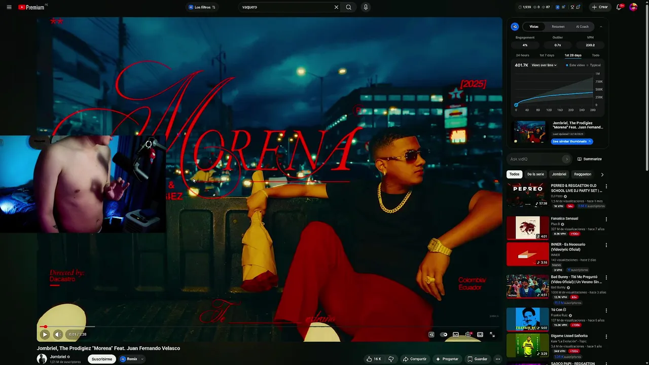
Task: Open the 'Los filtros' dropdown
Action: (202, 7)
